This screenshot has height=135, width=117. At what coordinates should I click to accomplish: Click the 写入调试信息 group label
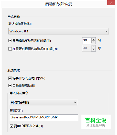click(19, 93)
